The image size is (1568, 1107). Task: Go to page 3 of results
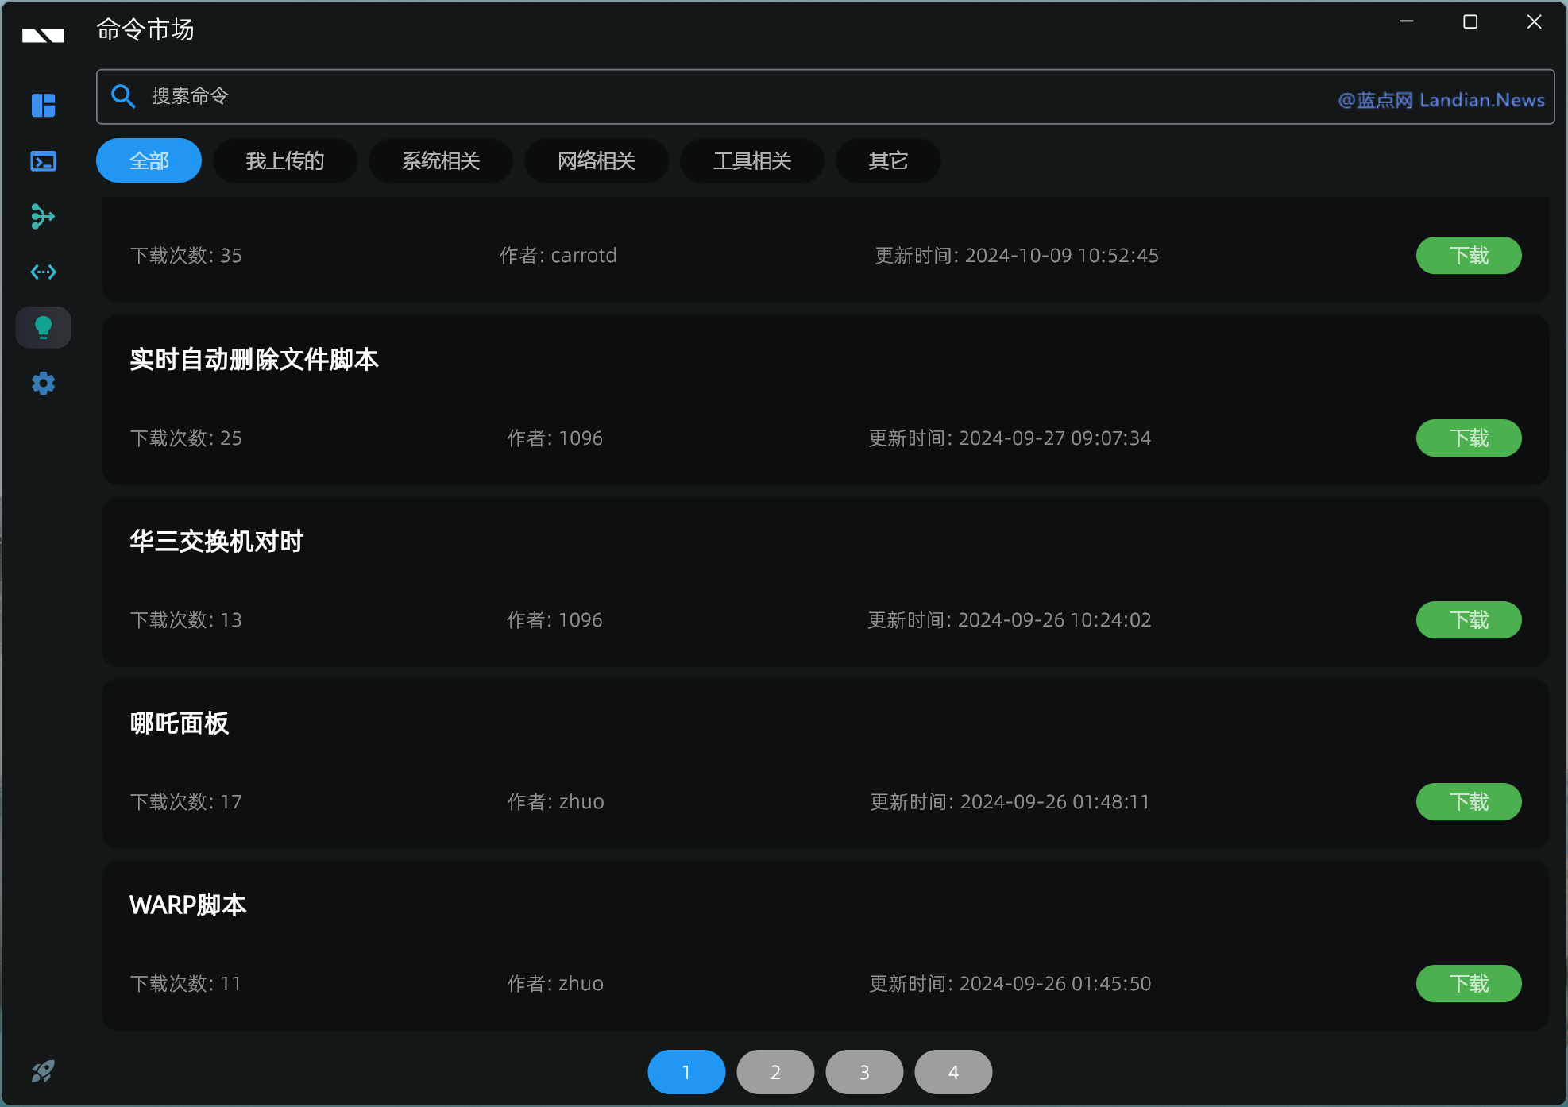click(864, 1072)
